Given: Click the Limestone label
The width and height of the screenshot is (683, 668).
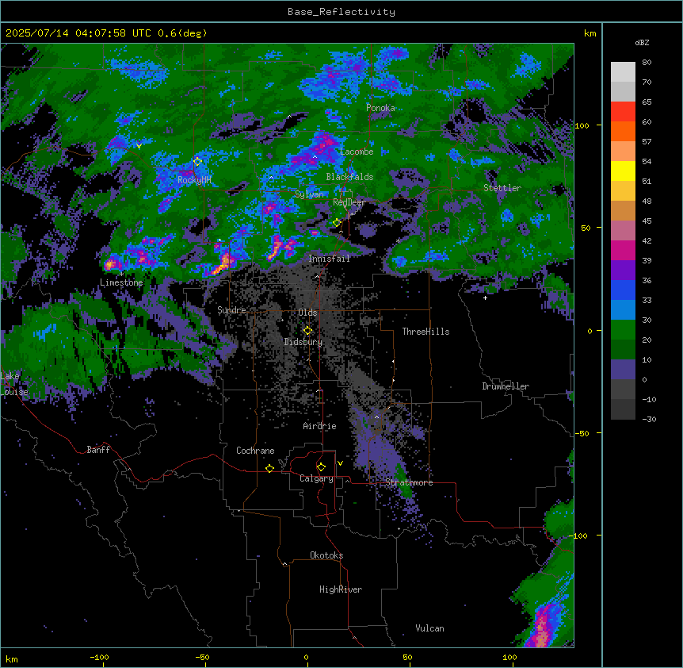Looking at the screenshot, I should [121, 282].
